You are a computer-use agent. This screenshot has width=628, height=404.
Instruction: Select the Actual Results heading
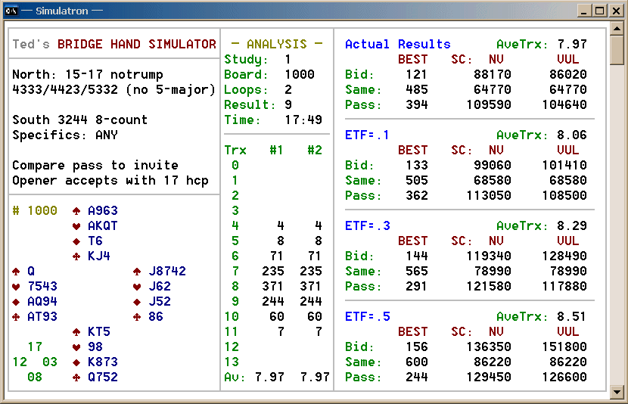397,45
